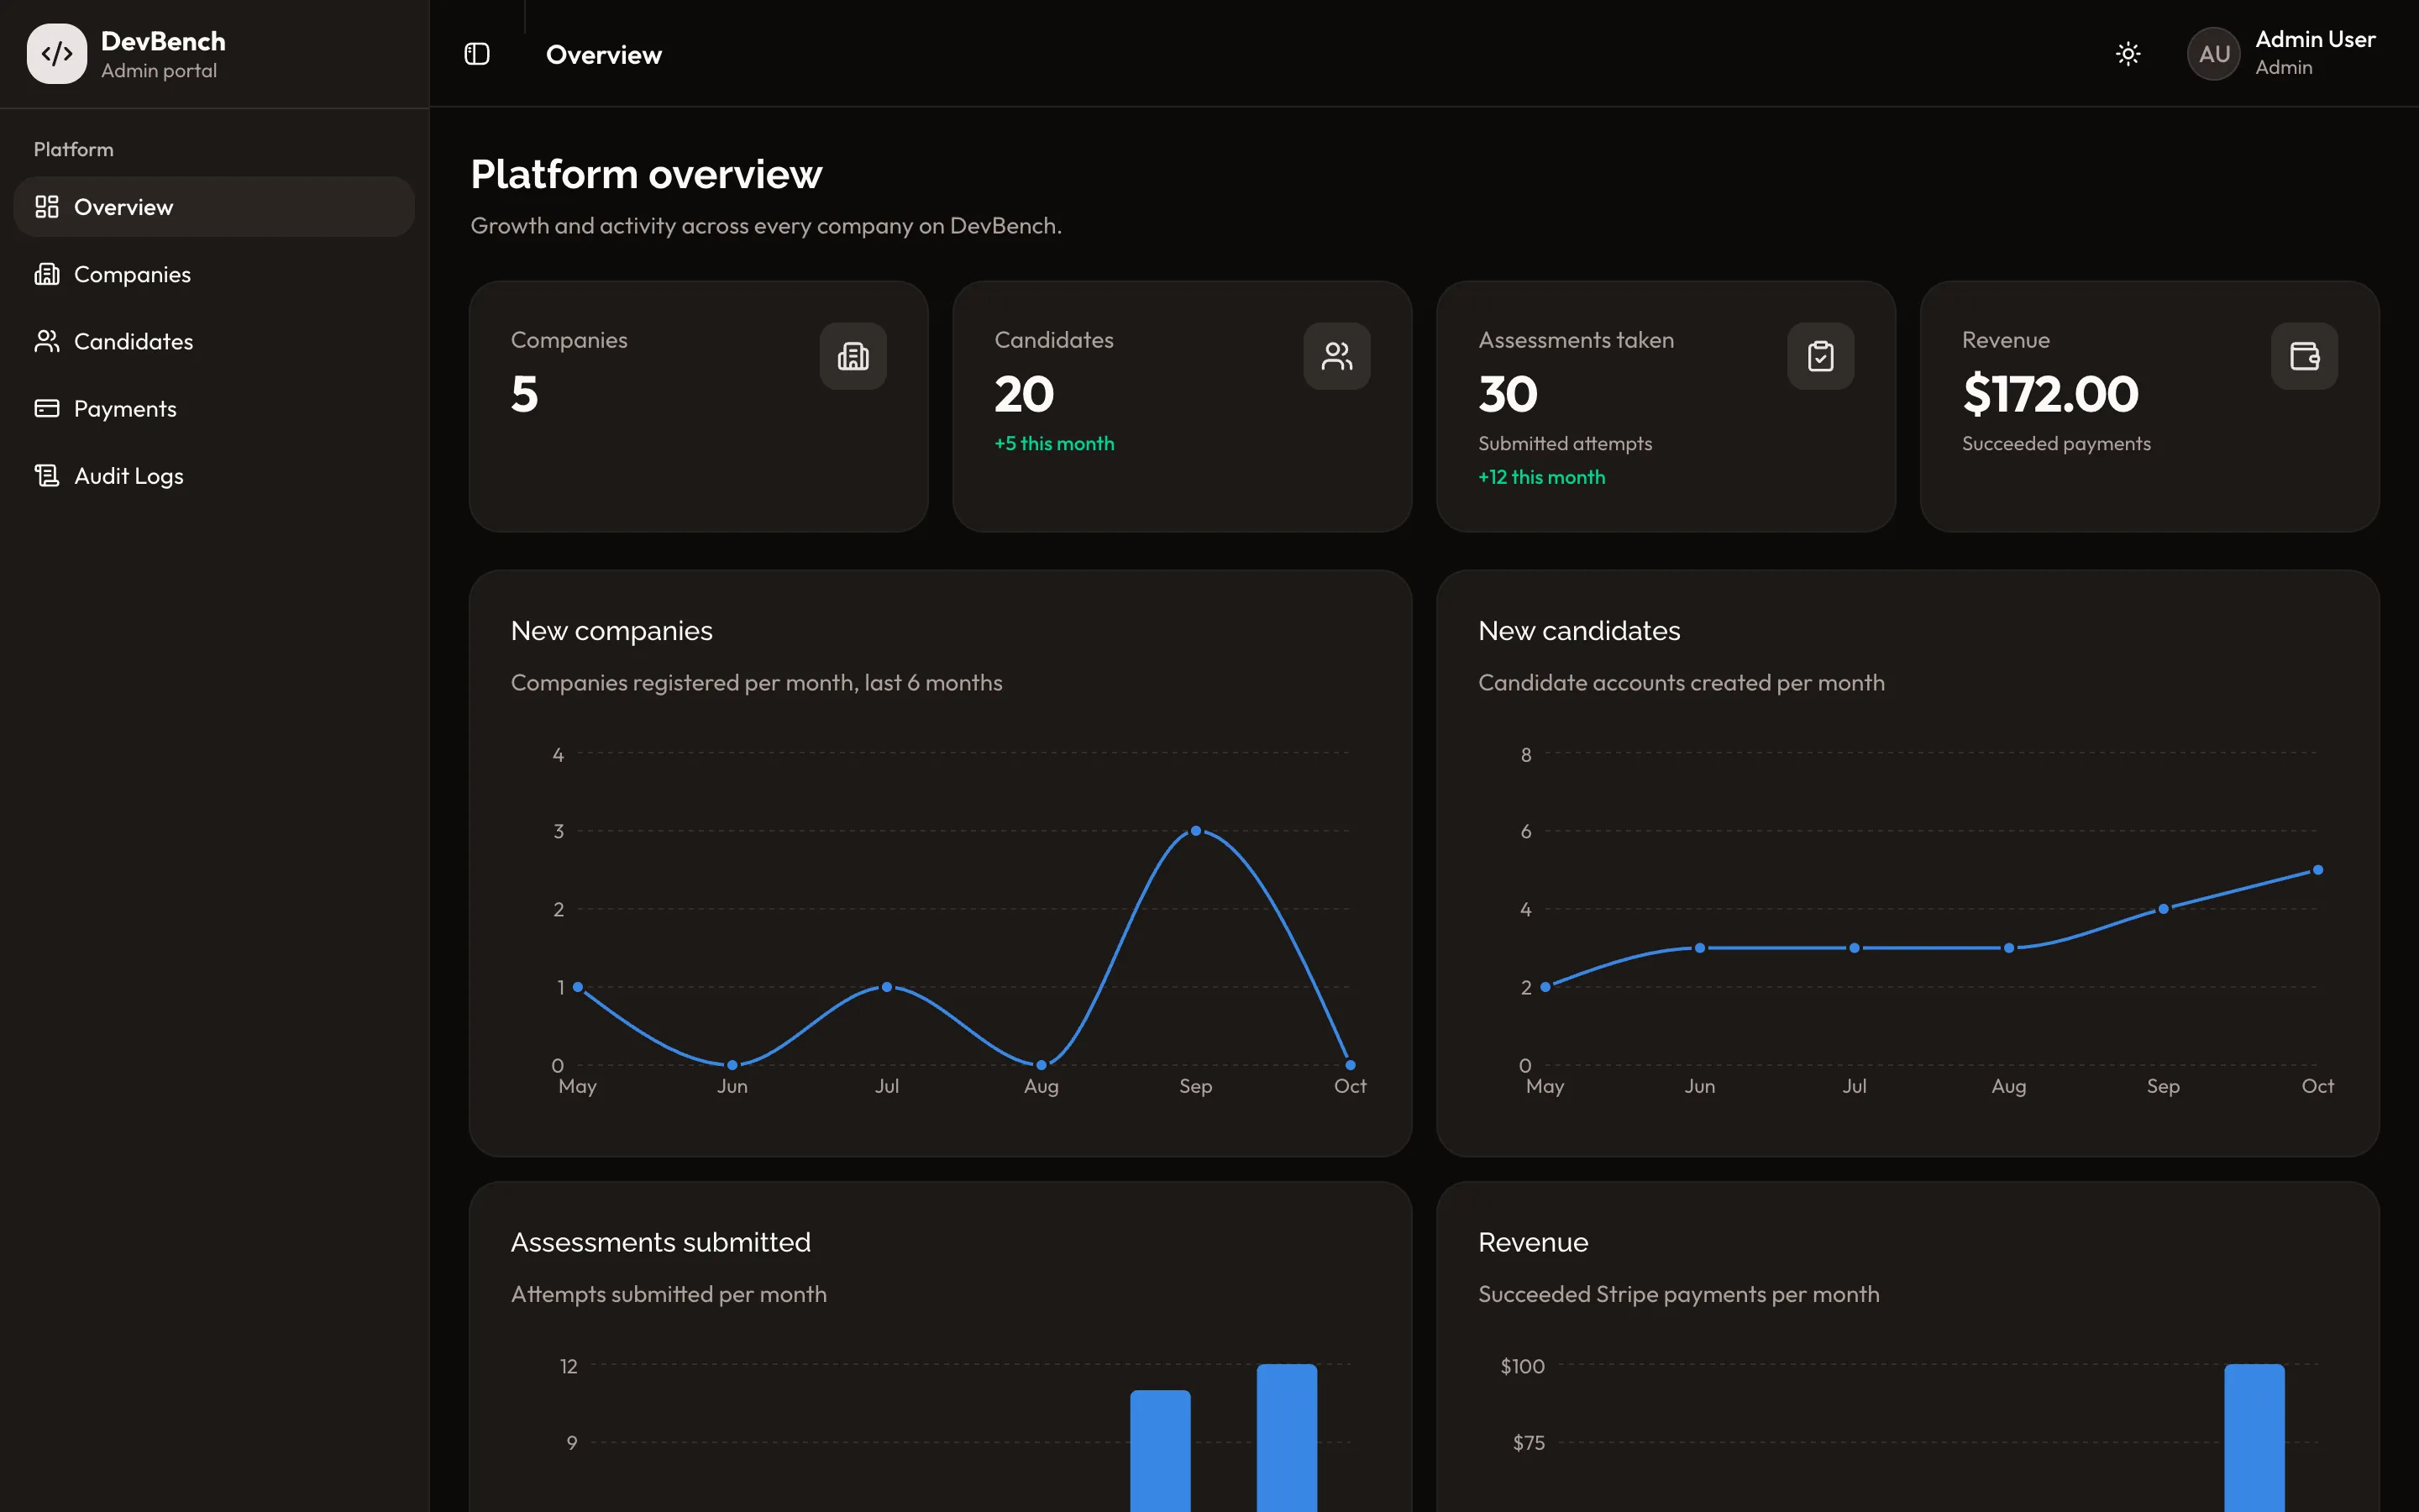Click the May data point in New candidates chart
2419x1512 pixels.
[x=1545, y=987]
